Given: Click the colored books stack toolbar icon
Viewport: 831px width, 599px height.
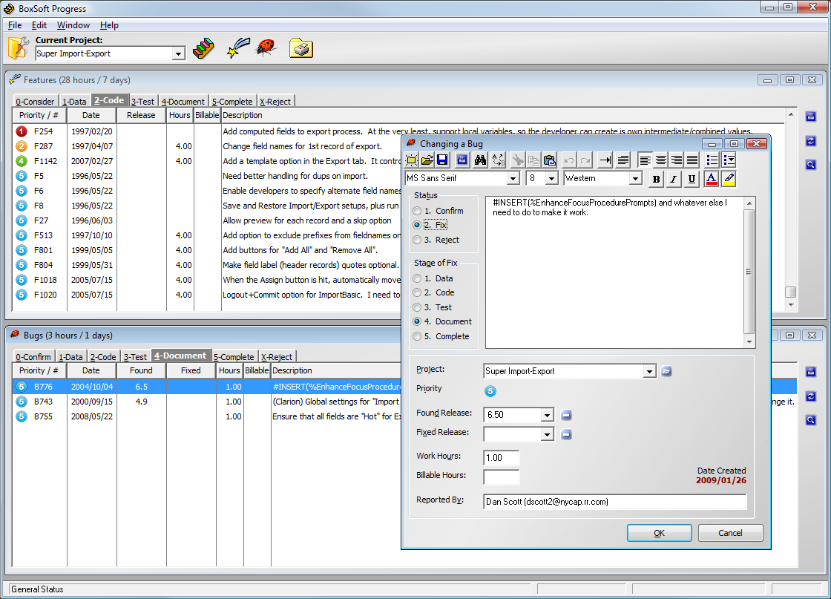Looking at the screenshot, I should click(x=203, y=48).
